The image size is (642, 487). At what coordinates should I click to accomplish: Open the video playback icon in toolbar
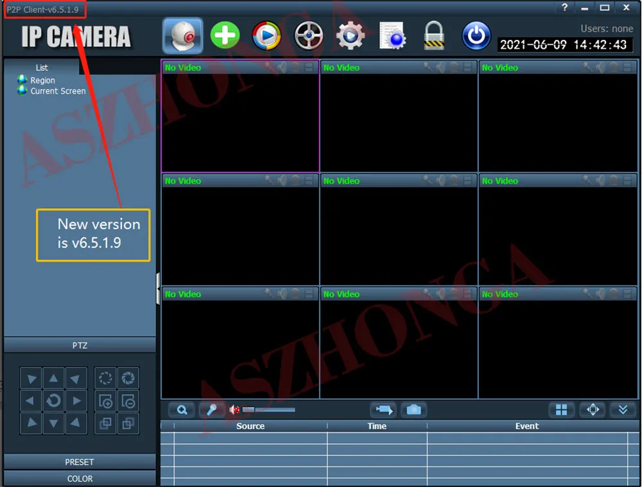point(266,35)
